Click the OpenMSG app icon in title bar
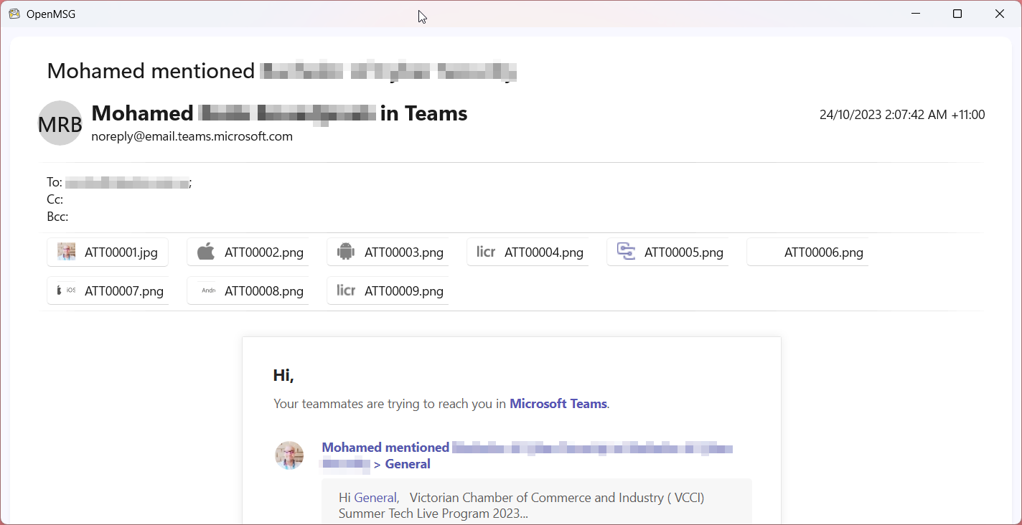The width and height of the screenshot is (1022, 525). tap(14, 14)
